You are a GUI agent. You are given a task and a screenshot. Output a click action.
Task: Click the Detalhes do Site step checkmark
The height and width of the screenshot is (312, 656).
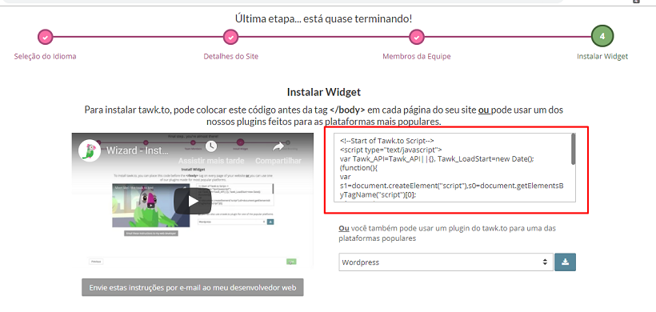pos(230,37)
